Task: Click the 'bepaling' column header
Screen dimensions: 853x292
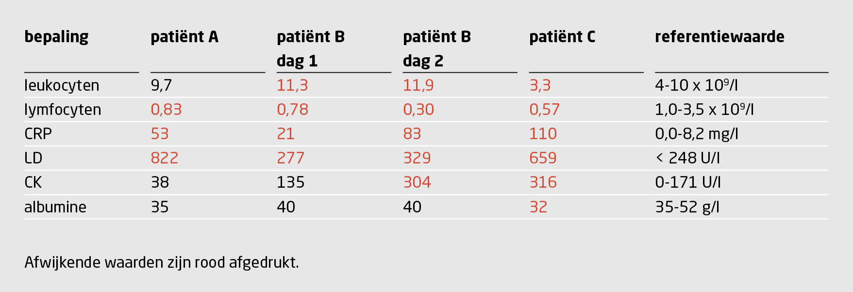Action: (56, 37)
